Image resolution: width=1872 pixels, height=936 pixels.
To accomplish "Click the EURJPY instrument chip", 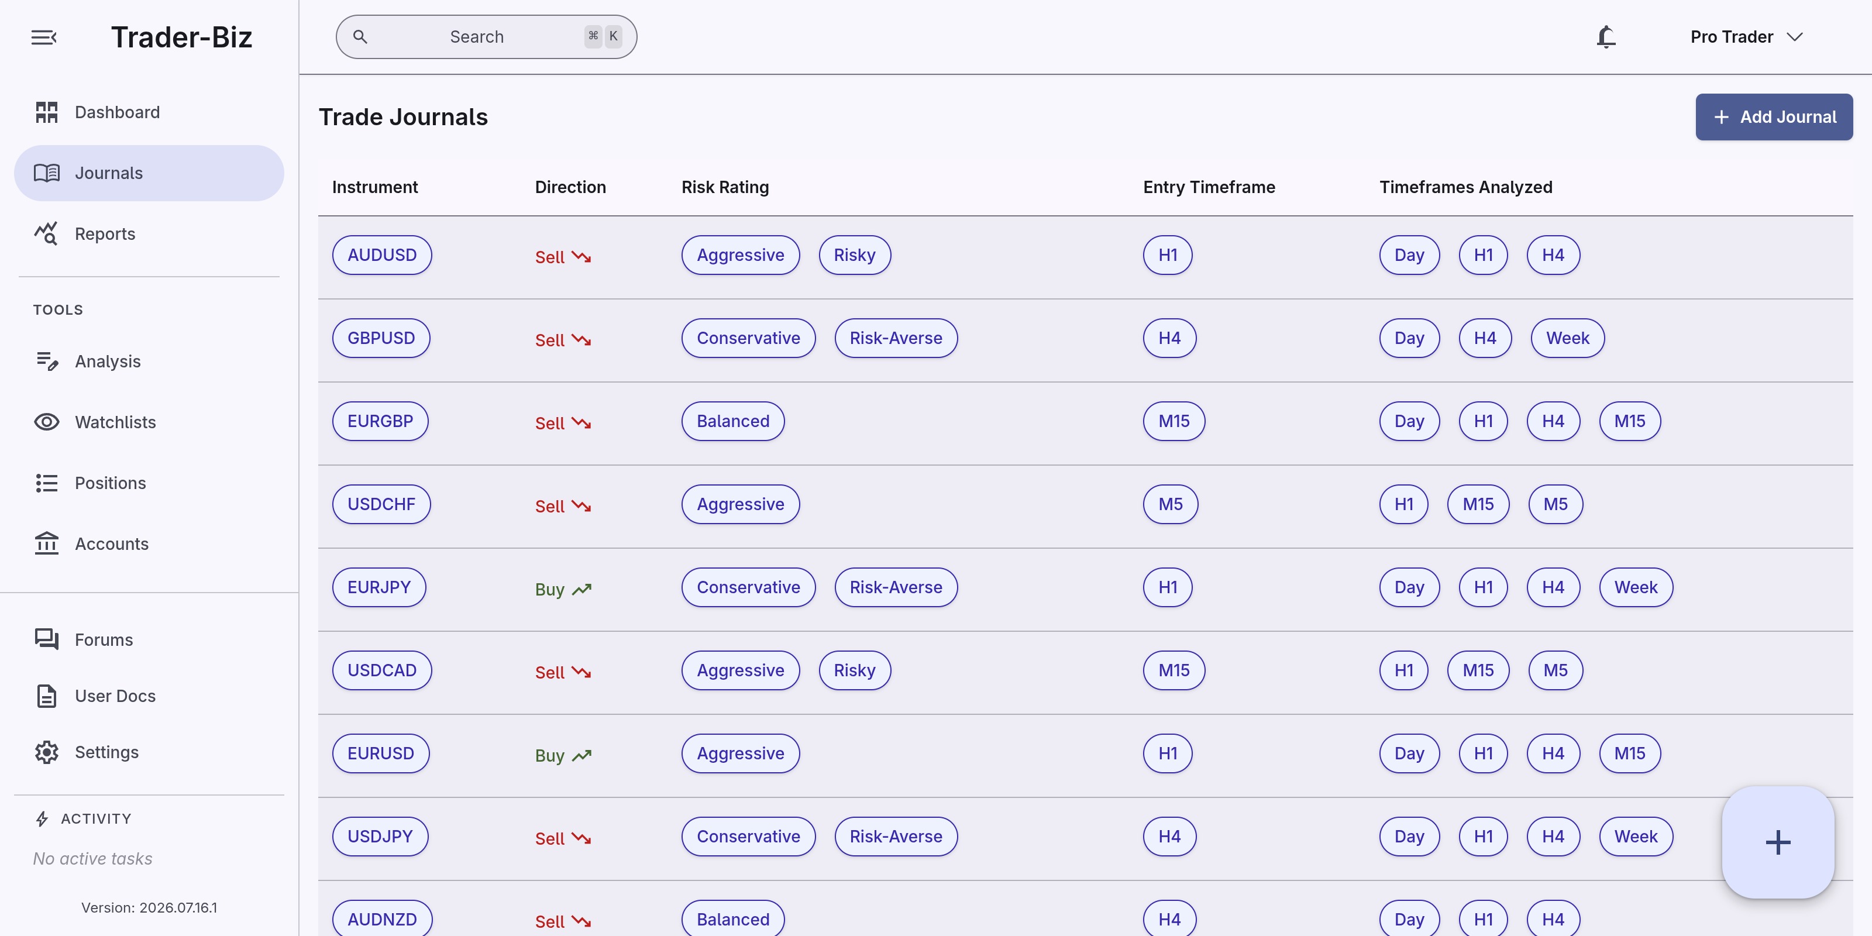I will point(378,587).
